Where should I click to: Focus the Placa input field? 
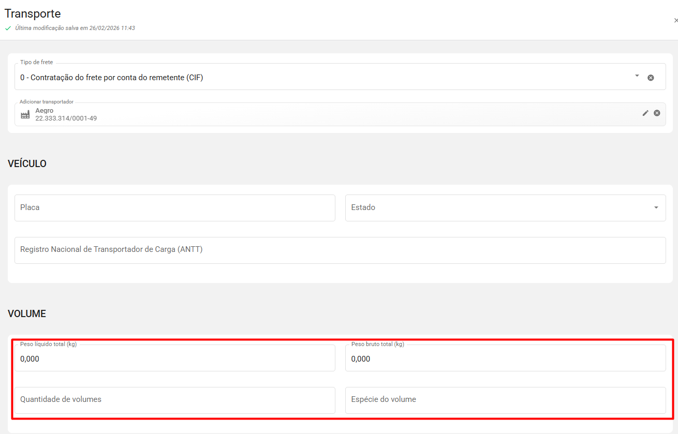[x=174, y=207]
